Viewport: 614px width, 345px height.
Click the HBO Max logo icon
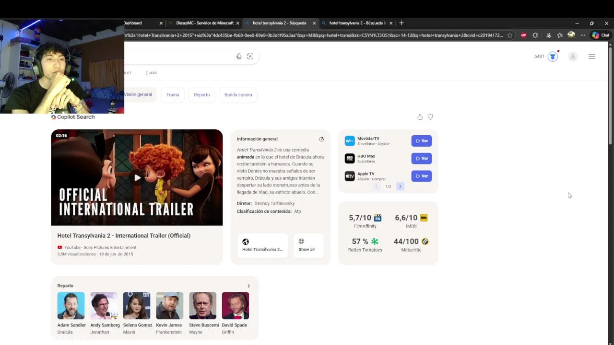tap(350, 159)
